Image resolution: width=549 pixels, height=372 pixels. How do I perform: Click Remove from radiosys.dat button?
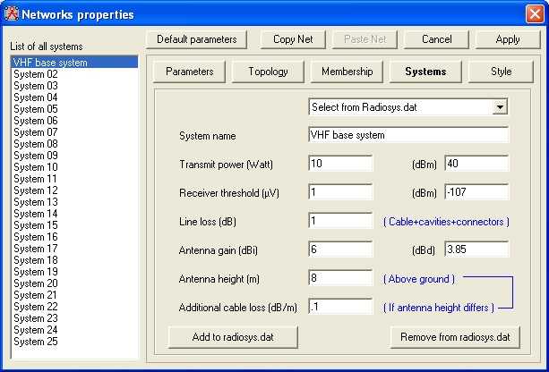[x=455, y=337]
